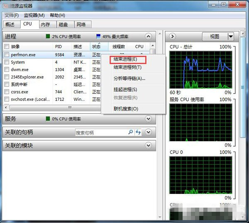The image size is (249, 223).
Task: Click the green CPU usage indicator in 服务 header
Action: pyautogui.click(x=48, y=119)
